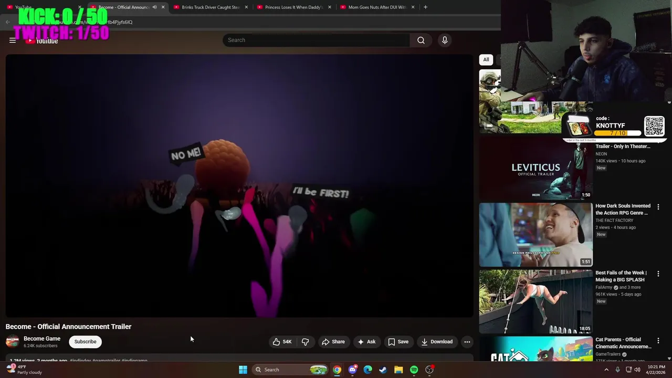Download the video
This screenshot has width=672, height=378.
point(437,342)
